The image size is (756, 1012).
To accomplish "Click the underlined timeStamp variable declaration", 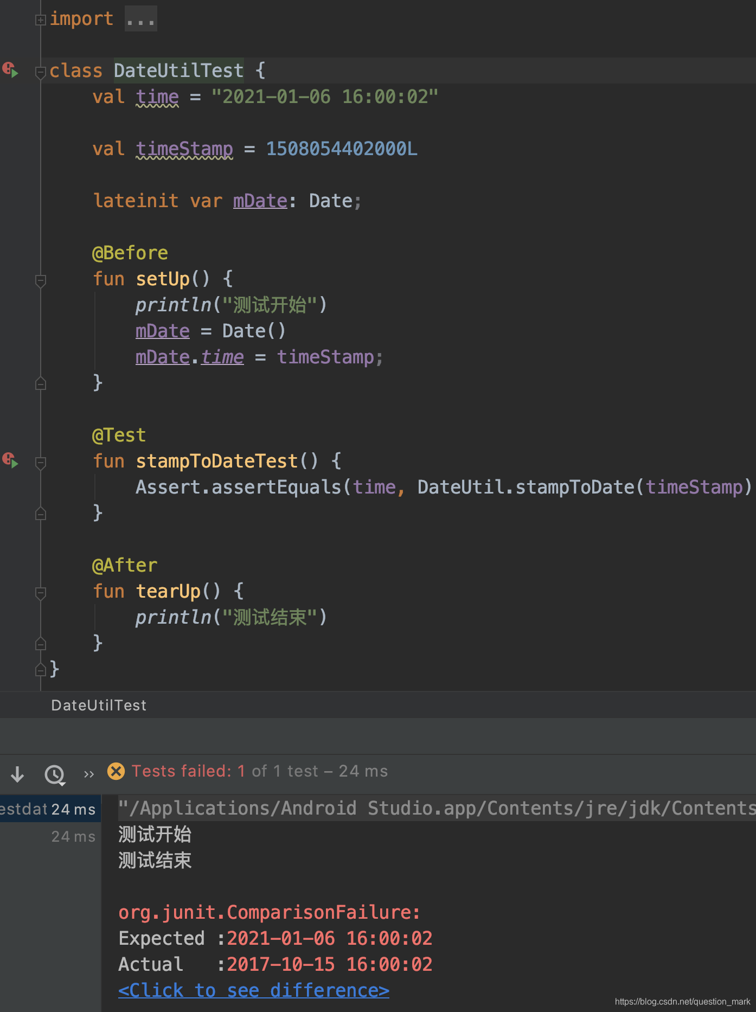I will [184, 149].
